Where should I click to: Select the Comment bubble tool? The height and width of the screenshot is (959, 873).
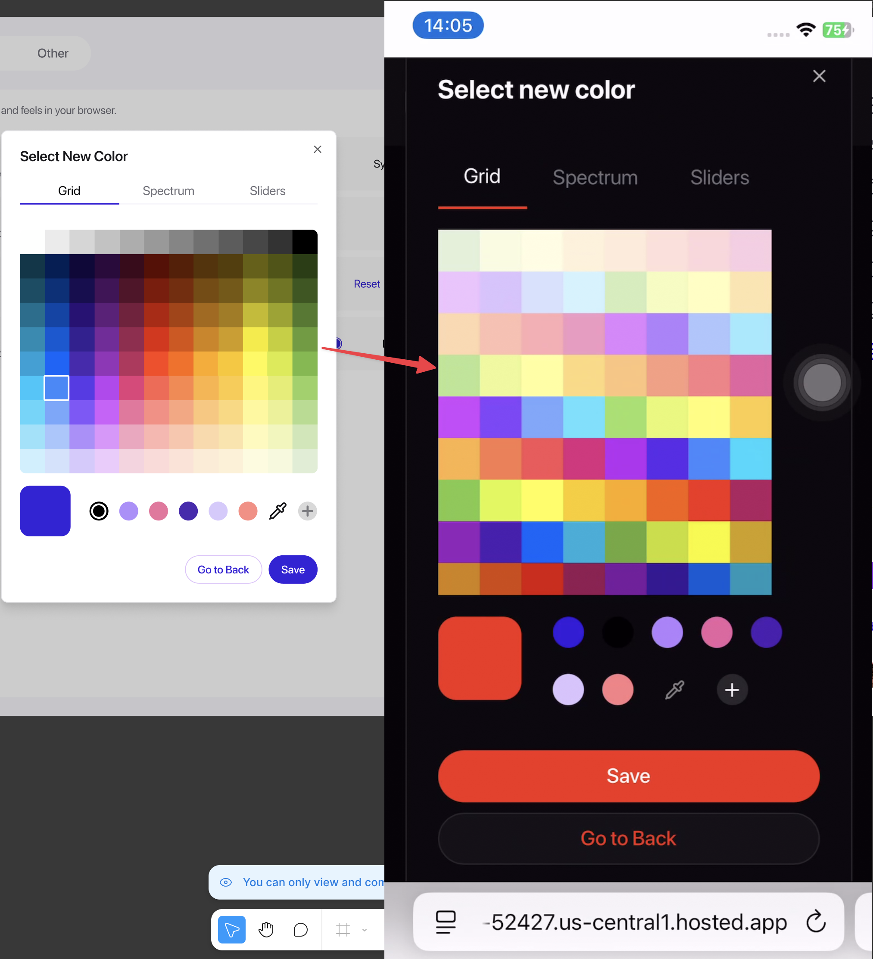301,930
